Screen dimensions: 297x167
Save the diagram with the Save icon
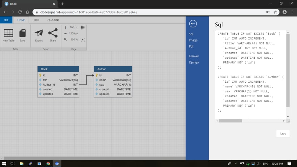tap(22, 33)
